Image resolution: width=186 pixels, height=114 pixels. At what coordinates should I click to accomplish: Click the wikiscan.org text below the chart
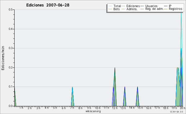click(x=93, y=111)
